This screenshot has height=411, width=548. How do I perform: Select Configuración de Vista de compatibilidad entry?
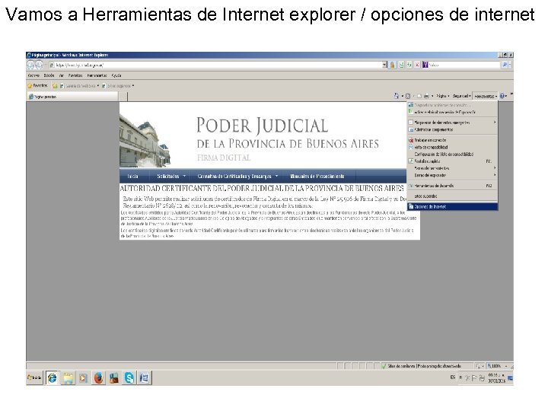[x=453, y=154]
